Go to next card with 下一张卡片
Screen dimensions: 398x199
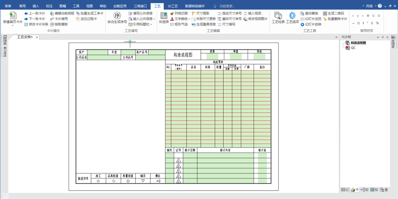click(35, 19)
